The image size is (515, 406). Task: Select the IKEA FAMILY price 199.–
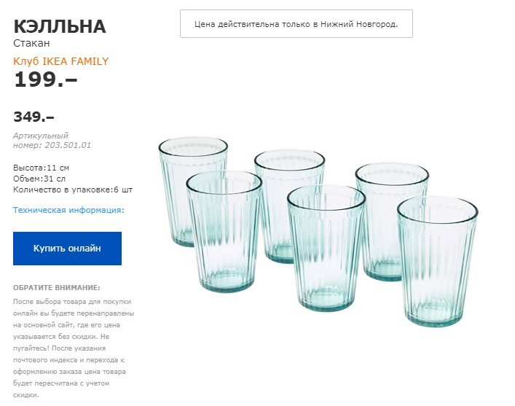(45, 79)
